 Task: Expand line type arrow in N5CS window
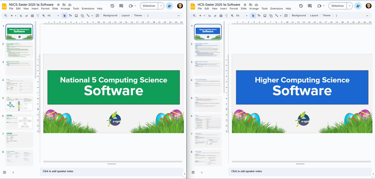click(x=92, y=16)
